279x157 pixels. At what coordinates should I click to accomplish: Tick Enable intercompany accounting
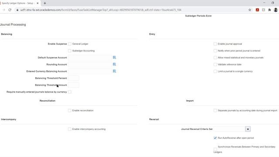(70, 129)
